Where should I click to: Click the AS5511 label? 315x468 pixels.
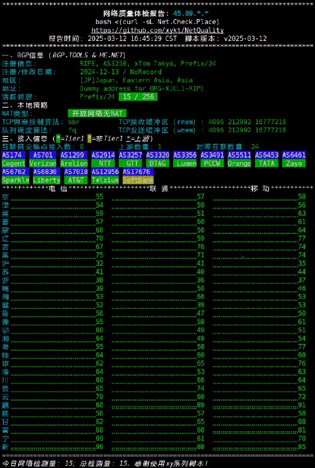[x=239, y=155]
